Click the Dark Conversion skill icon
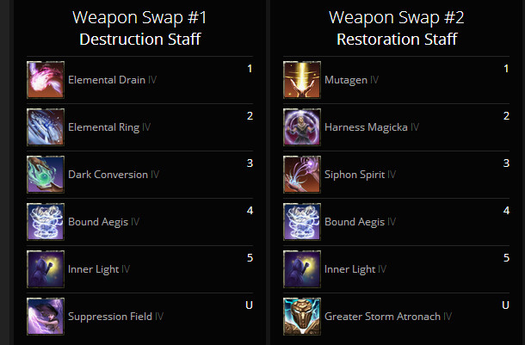 pyautogui.click(x=46, y=175)
